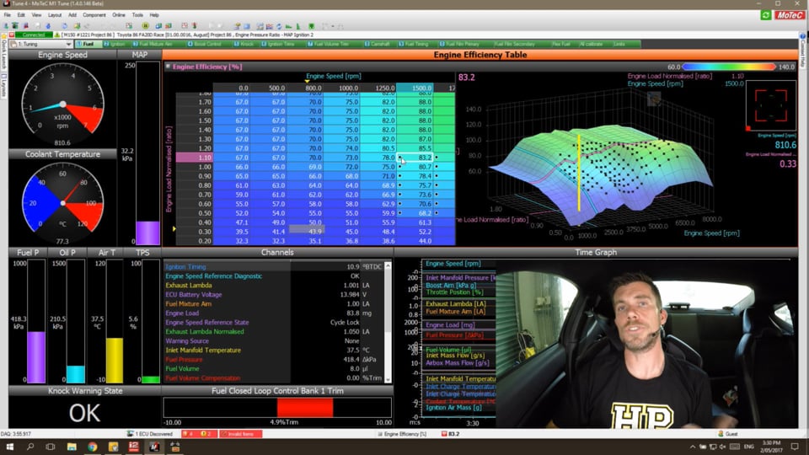Image resolution: width=809 pixels, height=455 pixels.
Task: Open the Component menu
Action: click(94, 15)
